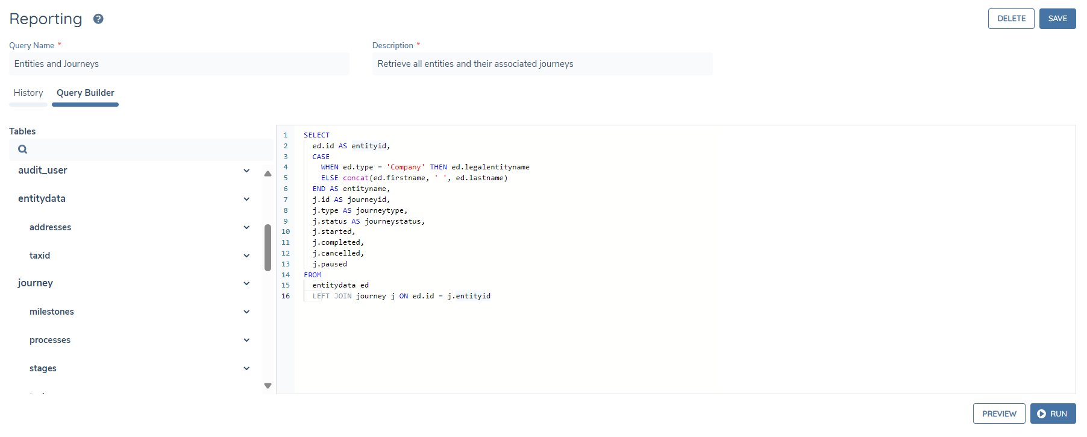Click 'j.type AS journeytype,' line
1087x437 pixels.
[x=360, y=210]
